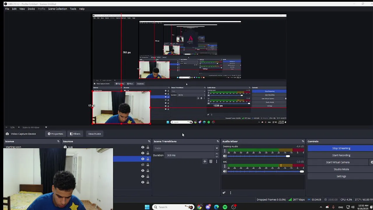
Task: Open transition properties three-dot menu
Action: click(x=217, y=161)
